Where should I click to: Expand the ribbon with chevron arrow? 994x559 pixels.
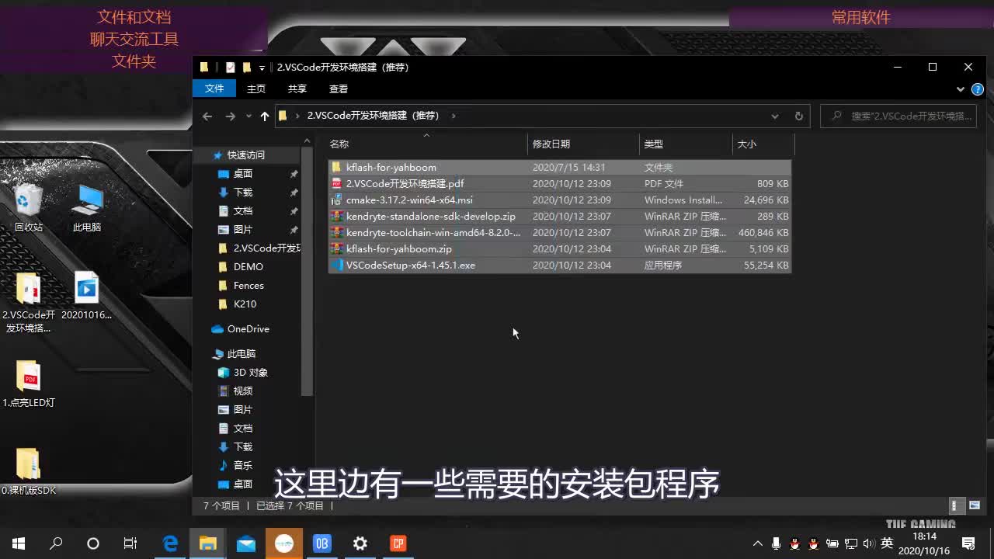[960, 89]
